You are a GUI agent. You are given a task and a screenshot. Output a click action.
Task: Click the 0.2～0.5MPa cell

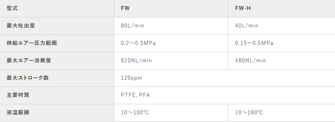point(171,43)
